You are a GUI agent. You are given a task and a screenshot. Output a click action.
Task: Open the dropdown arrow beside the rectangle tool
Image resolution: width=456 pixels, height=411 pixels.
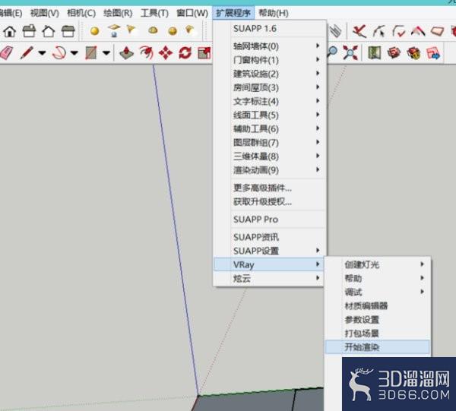[106, 53]
